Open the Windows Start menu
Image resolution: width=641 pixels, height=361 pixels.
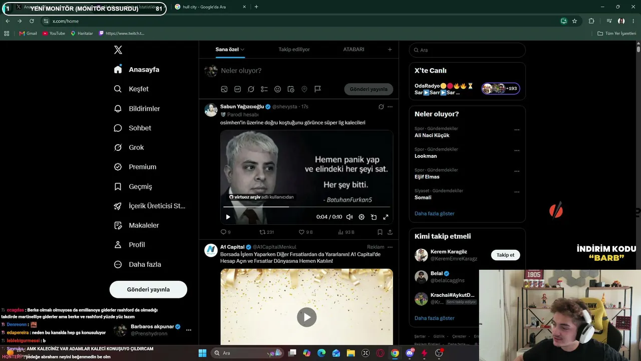202,353
